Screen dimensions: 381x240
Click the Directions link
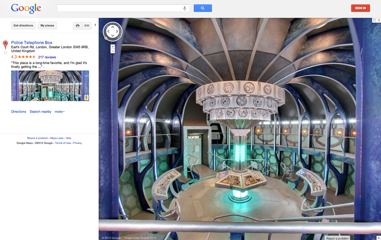point(19,112)
